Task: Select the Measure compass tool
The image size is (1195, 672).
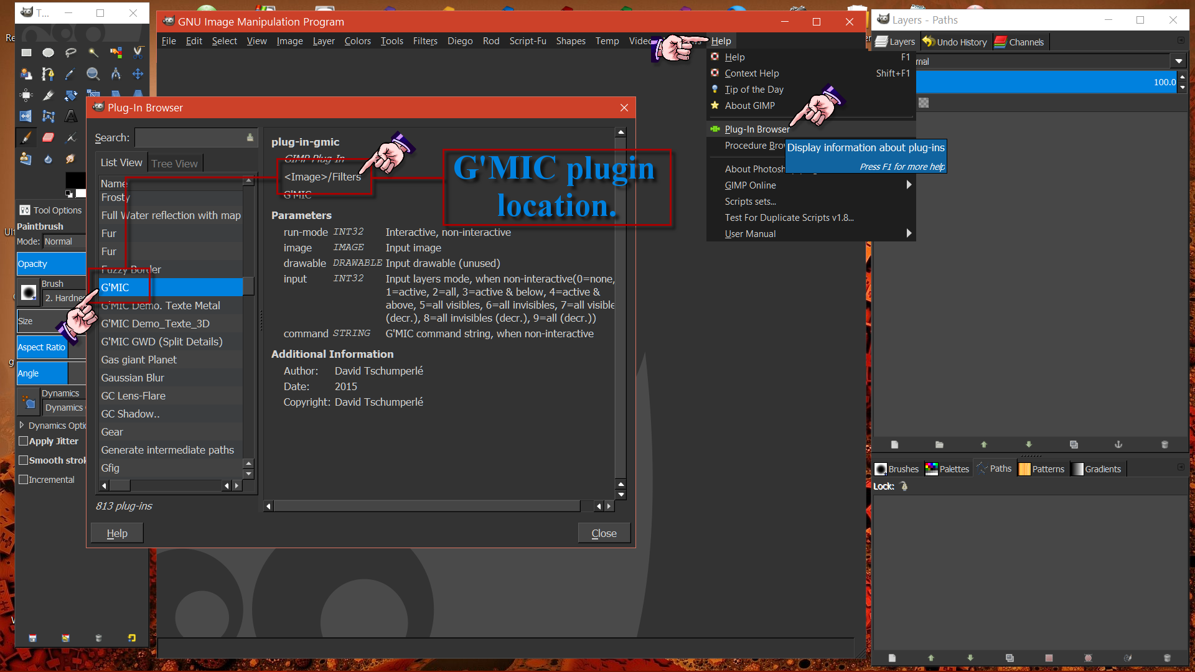Action: click(116, 74)
